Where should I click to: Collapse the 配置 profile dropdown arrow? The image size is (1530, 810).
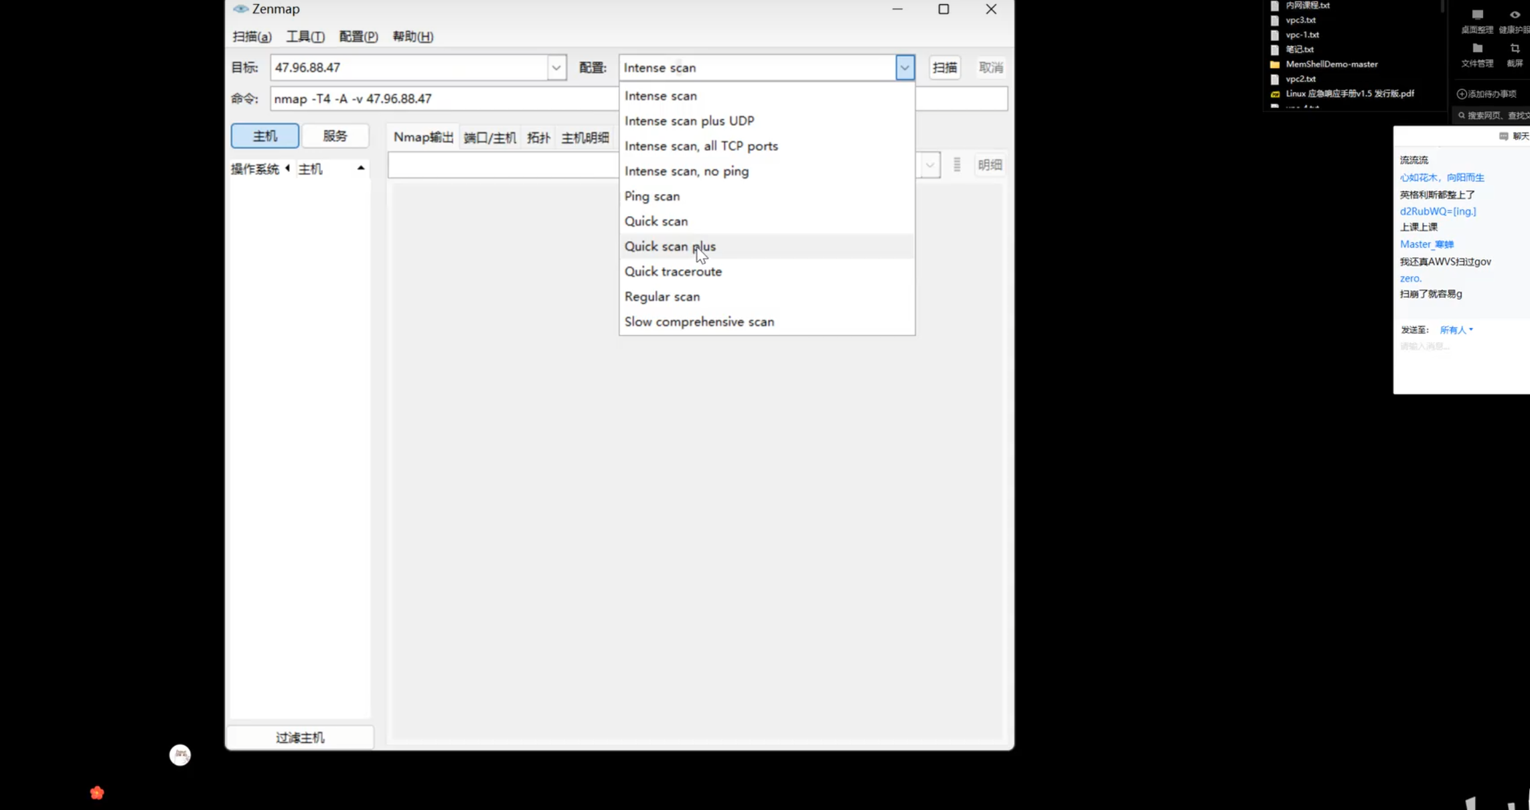tap(905, 68)
